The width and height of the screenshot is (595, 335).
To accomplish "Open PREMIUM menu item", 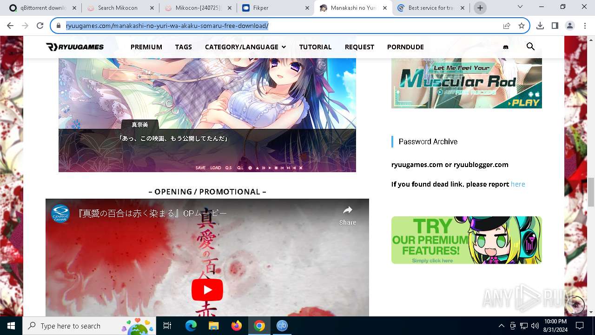I will click(146, 47).
